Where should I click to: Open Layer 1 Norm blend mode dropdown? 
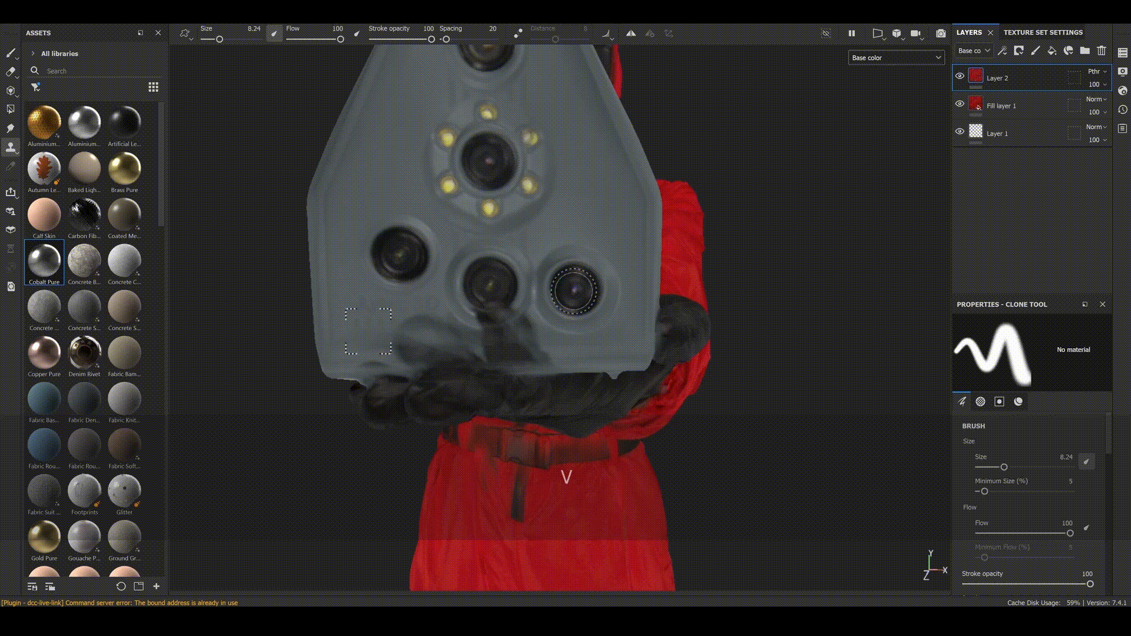1096,127
